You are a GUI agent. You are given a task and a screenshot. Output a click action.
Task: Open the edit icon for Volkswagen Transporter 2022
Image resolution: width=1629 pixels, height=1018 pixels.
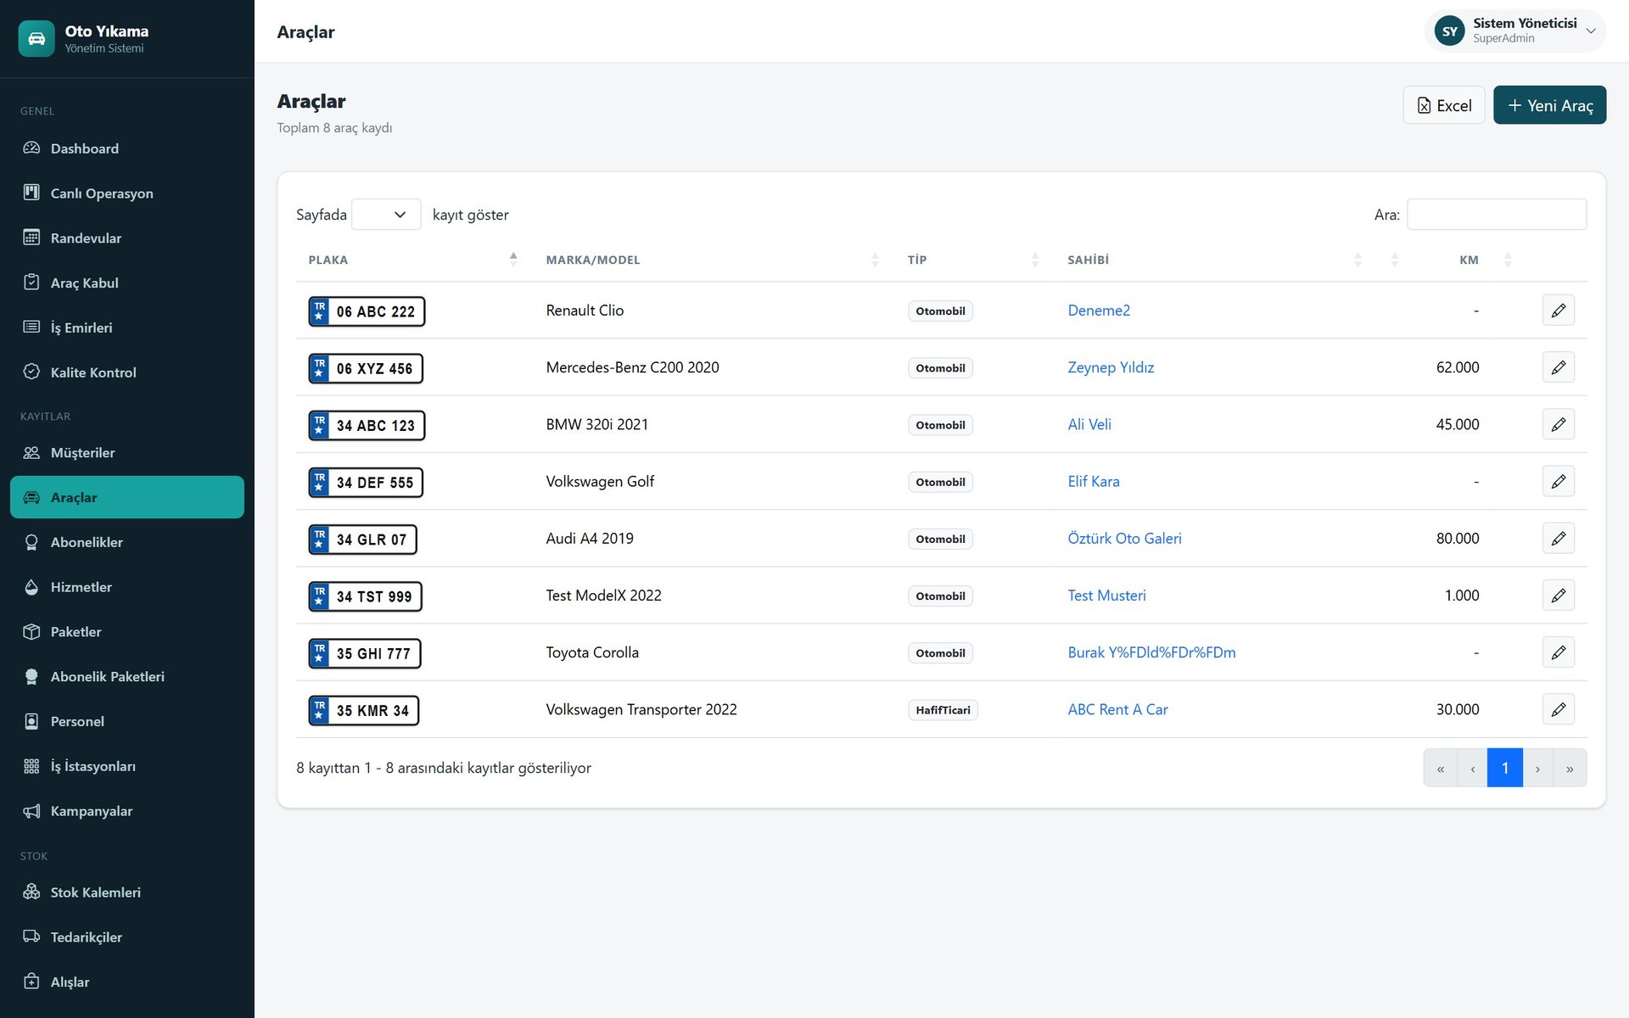pyautogui.click(x=1558, y=709)
